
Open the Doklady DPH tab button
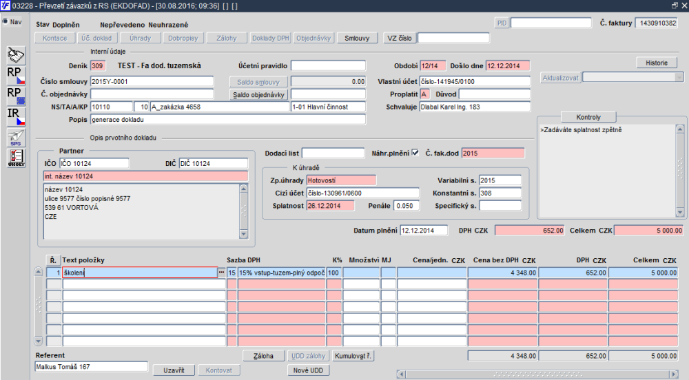tap(270, 38)
